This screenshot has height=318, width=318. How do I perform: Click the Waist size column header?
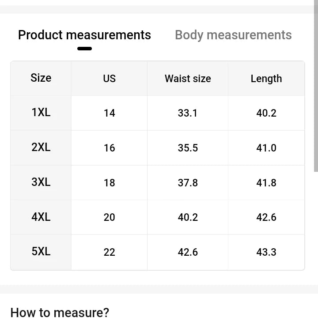point(188,79)
